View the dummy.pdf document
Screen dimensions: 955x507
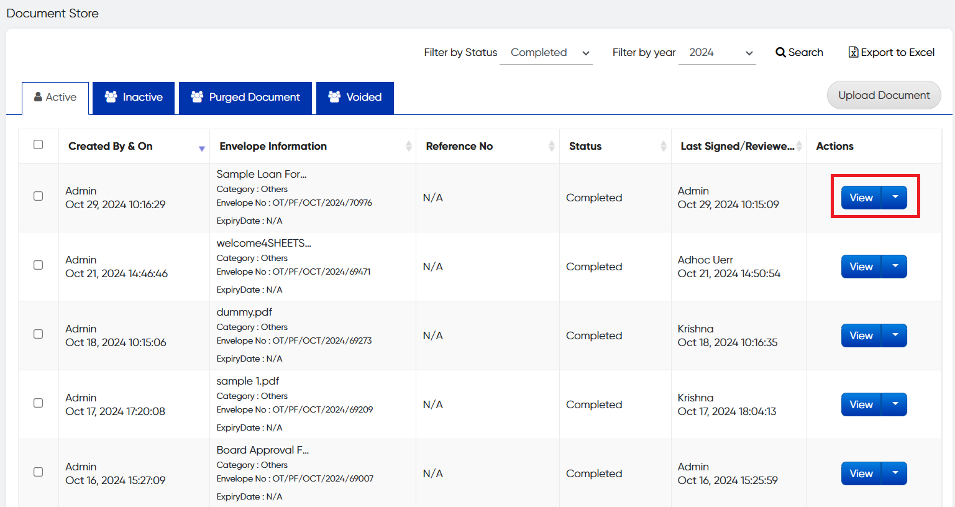(861, 336)
